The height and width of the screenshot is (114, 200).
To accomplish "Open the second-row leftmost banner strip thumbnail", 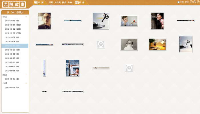I will (44, 44).
